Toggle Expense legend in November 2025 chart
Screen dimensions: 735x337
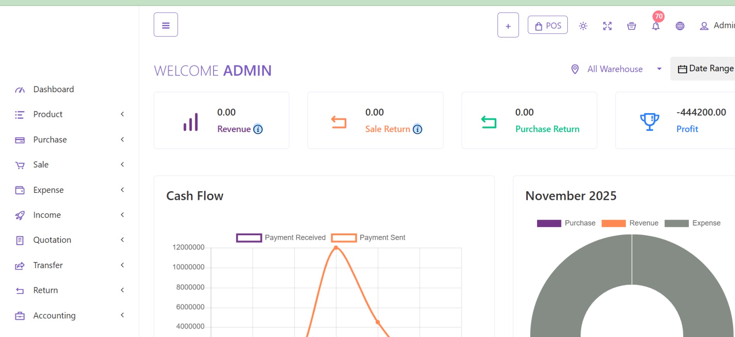pyautogui.click(x=692, y=223)
